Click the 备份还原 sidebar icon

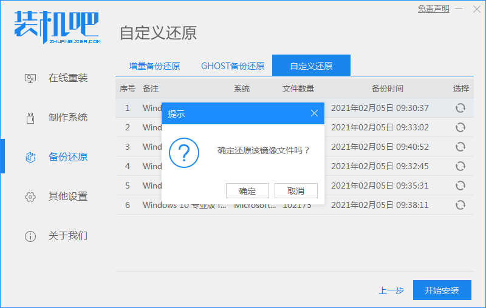[x=30, y=157]
